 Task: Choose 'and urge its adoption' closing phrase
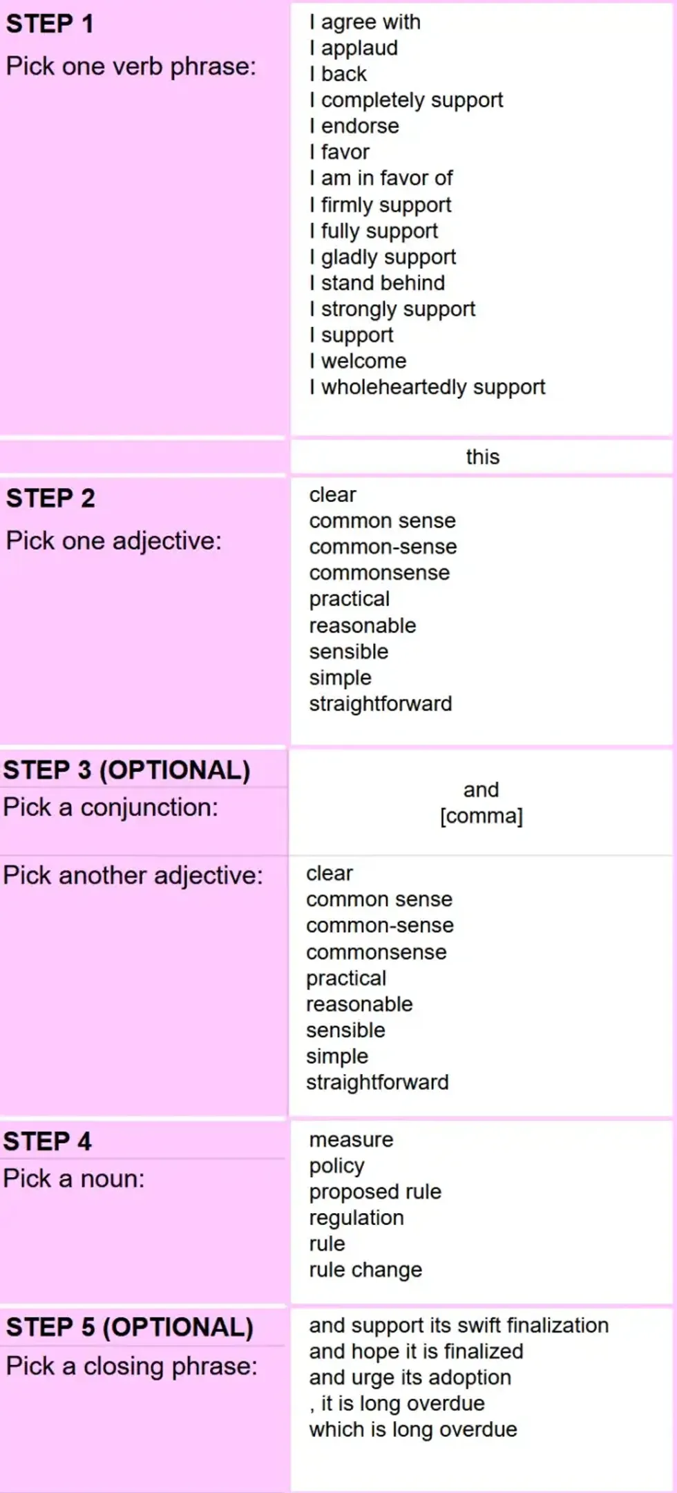pyautogui.click(x=410, y=1378)
